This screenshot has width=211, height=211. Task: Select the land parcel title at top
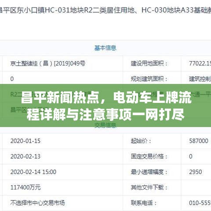pos(105,11)
